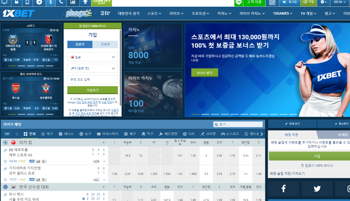The height and width of the screenshot is (201, 350).
Task: Expand the 스포츠 menu
Action: (154, 13)
